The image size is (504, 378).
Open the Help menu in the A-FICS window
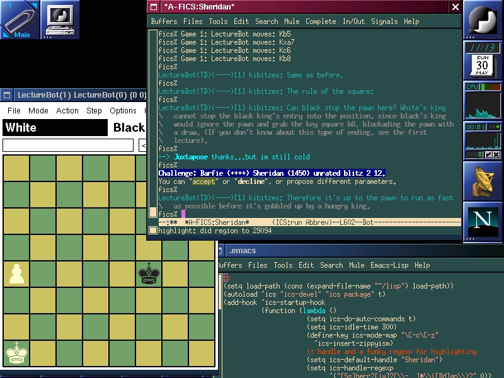click(411, 21)
